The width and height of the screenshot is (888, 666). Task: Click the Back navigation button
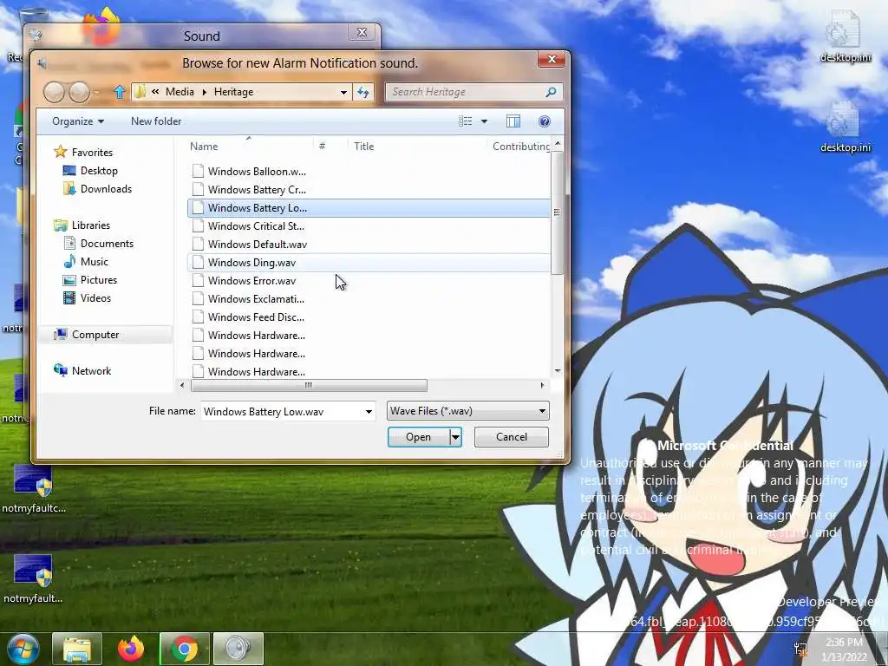[x=54, y=92]
